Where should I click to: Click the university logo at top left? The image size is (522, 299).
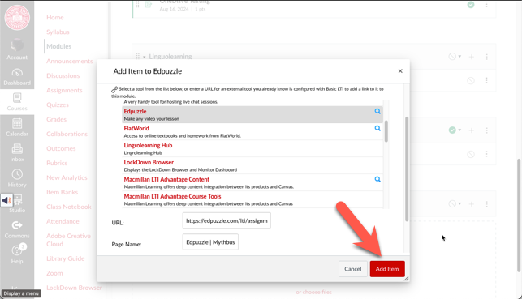point(17,17)
